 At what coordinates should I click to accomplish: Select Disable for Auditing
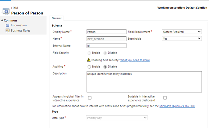pos(105,67)
